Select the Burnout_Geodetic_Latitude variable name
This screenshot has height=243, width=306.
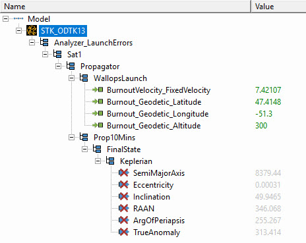click(x=154, y=102)
